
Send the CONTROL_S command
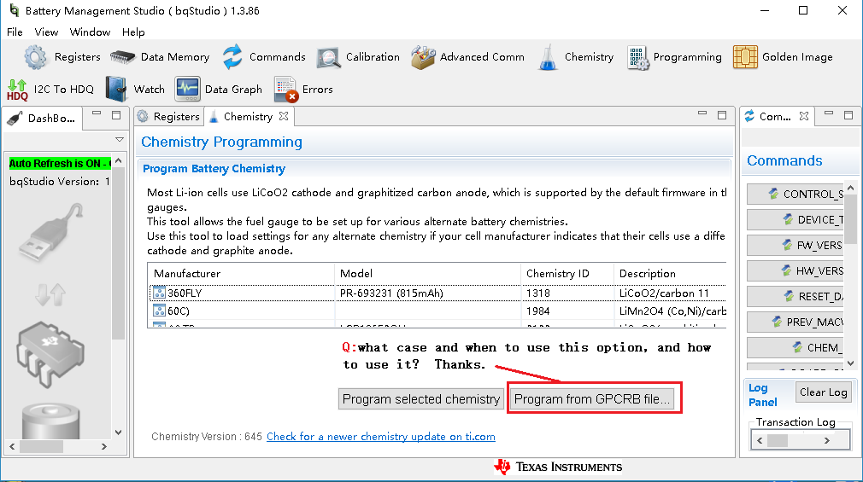(795, 194)
